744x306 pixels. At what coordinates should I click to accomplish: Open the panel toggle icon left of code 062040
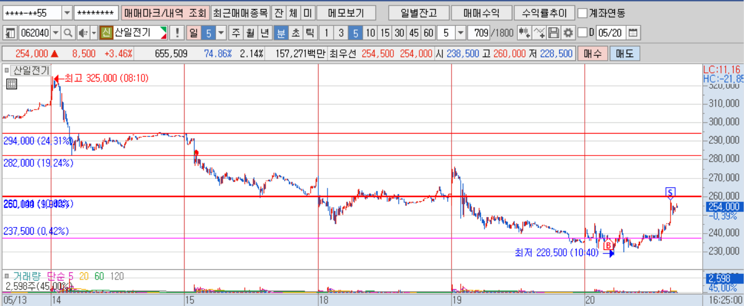(10, 33)
